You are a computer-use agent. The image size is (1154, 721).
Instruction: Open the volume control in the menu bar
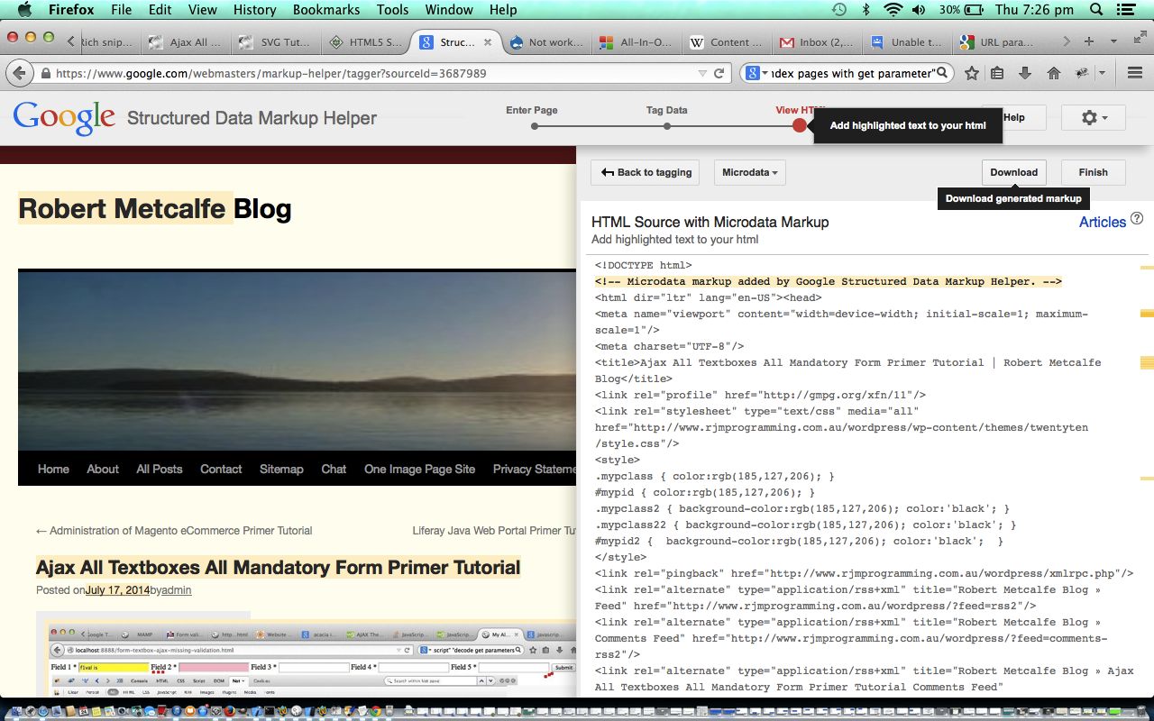pos(919,10)
